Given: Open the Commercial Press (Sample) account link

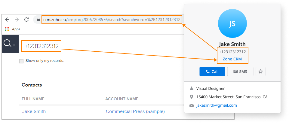Looking at the screenshot, I should pos(135,111).
